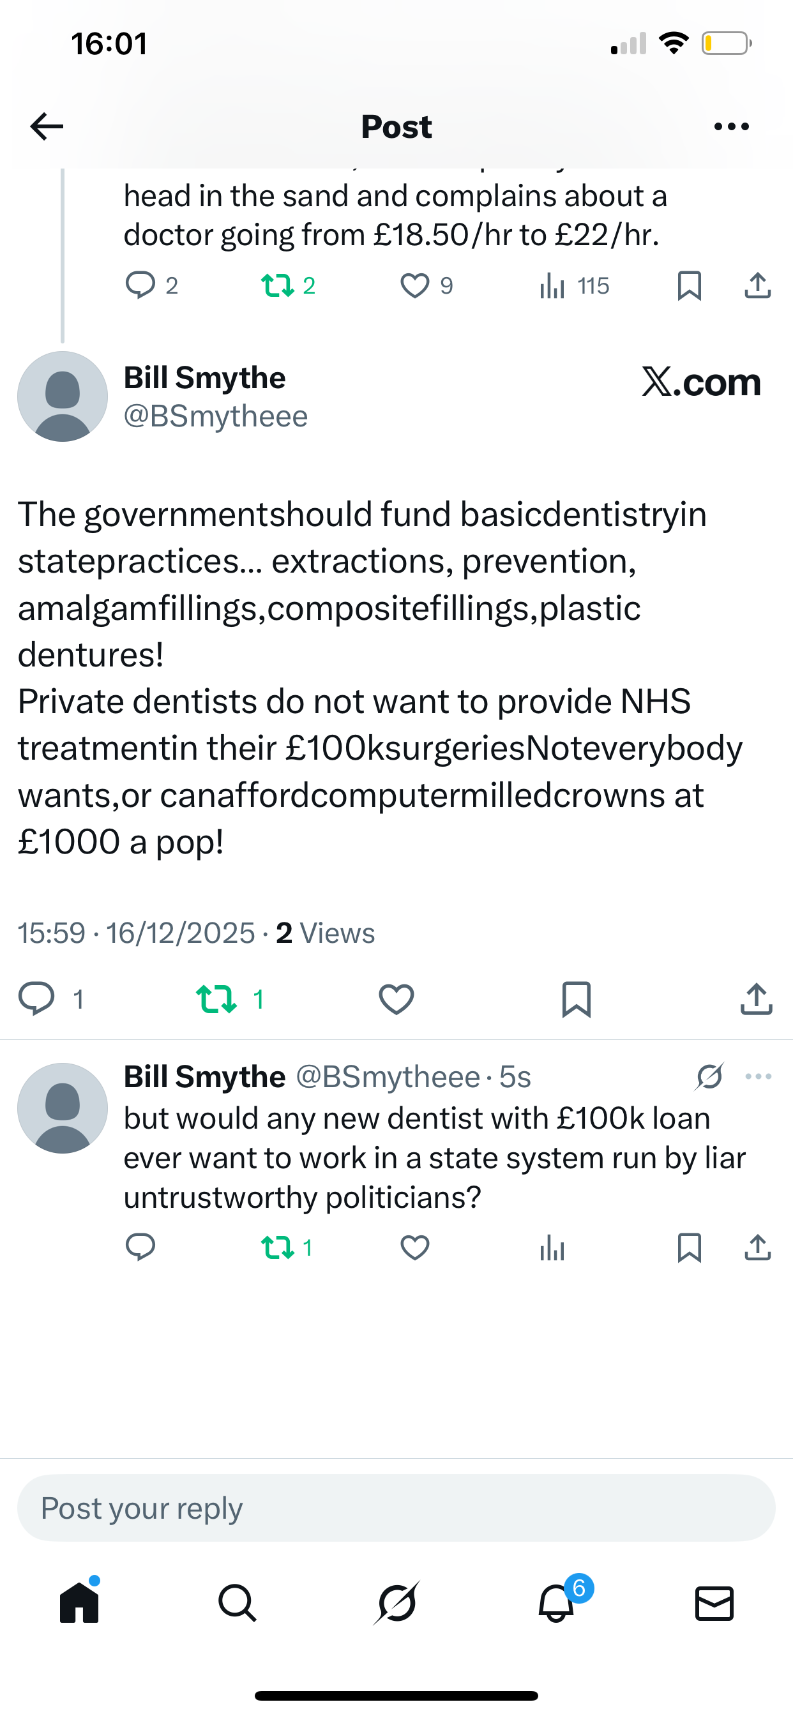The image size is (793, 1716).
Task: Tap Bill Smythe's main post avatar
Action: pos(63,397)
